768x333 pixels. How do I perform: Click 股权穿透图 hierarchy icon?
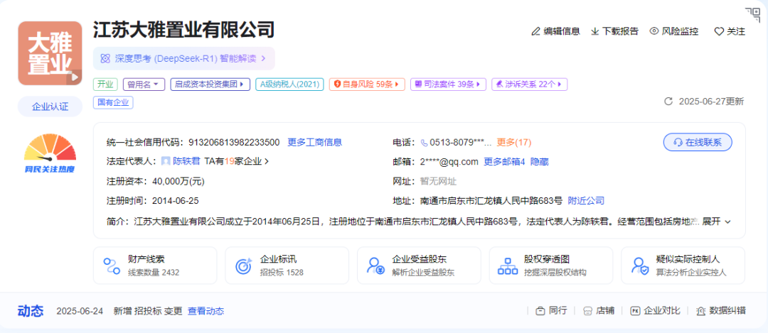tap(508, 266)
